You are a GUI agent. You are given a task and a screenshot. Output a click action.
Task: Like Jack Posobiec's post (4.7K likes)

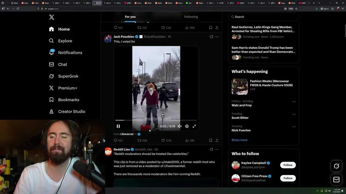pos(166,140)
